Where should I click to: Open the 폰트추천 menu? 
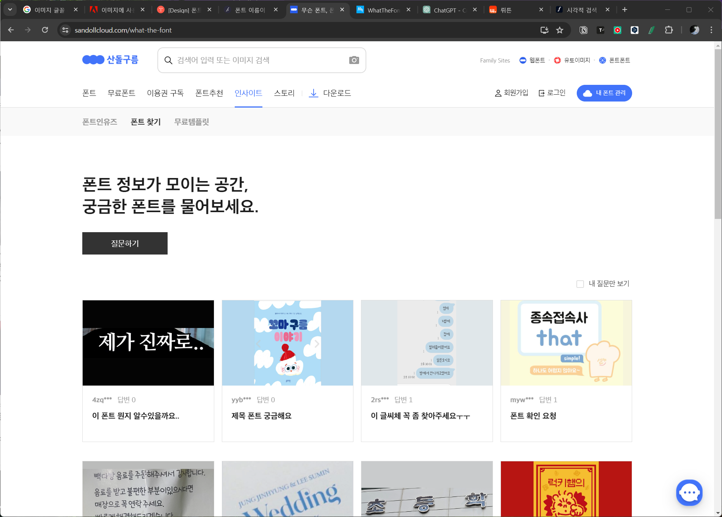point(209,93)
